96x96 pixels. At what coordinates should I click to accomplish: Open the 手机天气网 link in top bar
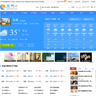point(77,2)
